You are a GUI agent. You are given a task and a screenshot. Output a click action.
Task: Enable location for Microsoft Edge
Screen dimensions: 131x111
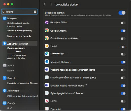pos(123,54)
